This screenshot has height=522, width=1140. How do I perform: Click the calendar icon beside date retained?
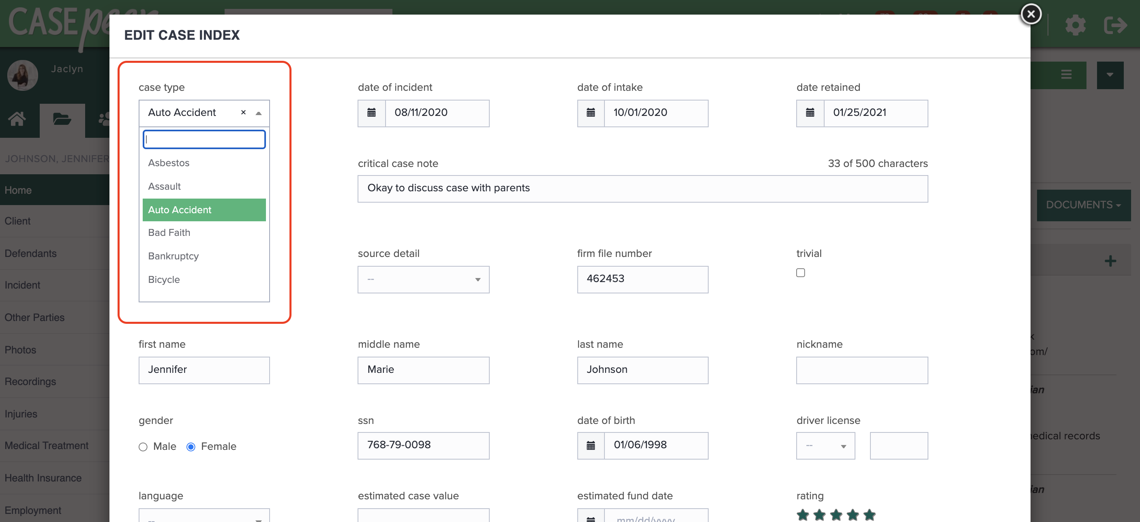point(810,113)
